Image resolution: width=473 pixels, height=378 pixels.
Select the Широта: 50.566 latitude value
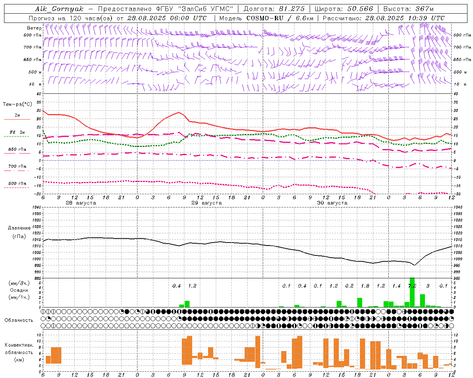(344, 9)
